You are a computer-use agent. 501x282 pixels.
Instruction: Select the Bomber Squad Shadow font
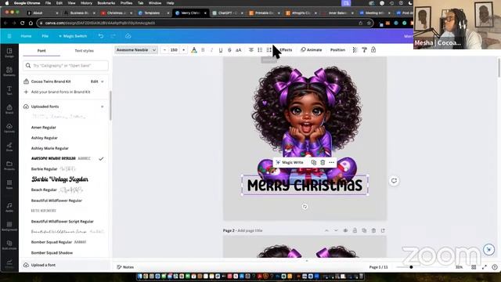pos(52,253)
